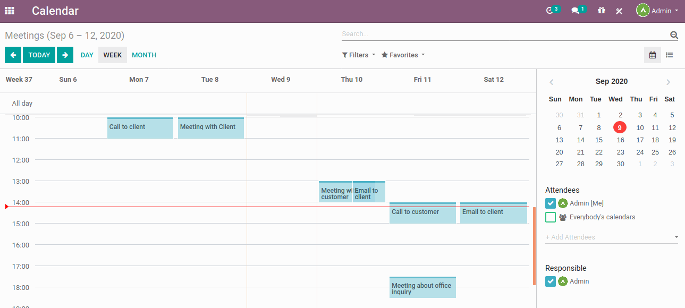Open the Admin user dropdown menu
The width and height of the screenshot is (685, 308).
pos(658,11)
